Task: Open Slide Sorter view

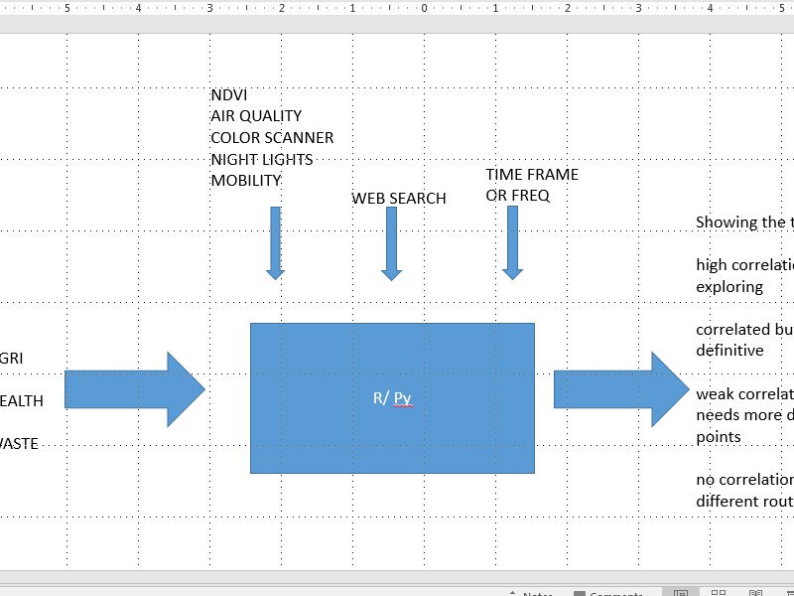Action: 717,590
